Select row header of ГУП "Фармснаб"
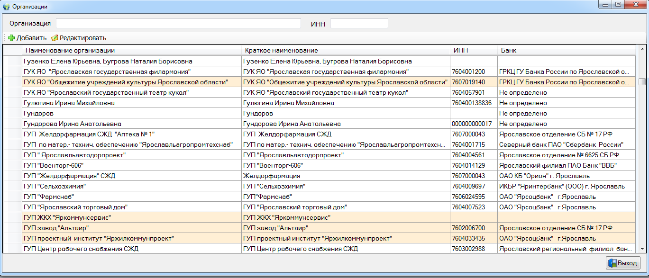Viewport: 649px width, 278px height. point(12,197)
